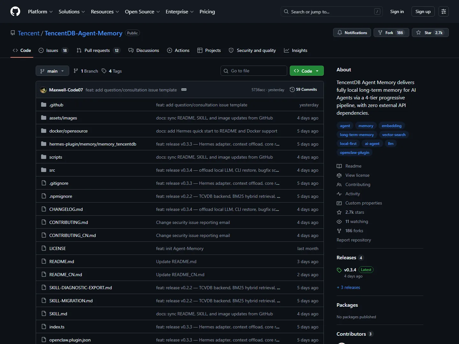Open openclaw.plugin.json file
The image size is (459, 344).
[70, 340]
